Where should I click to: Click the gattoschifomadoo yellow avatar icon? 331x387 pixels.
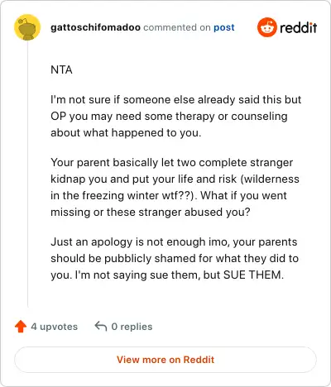[27, 27]
